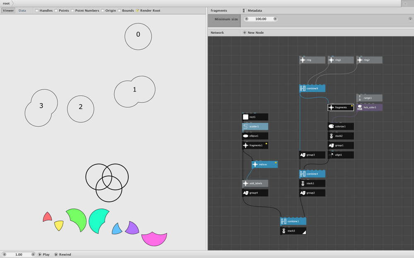The width and height of the screenshot is (414, 258).
Task: Enable the Points checkbox
Action: [x=56, y=11]
